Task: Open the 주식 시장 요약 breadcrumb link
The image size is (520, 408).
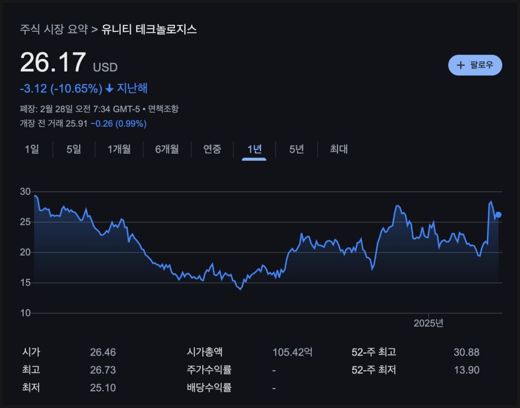Action: point(54,29)
